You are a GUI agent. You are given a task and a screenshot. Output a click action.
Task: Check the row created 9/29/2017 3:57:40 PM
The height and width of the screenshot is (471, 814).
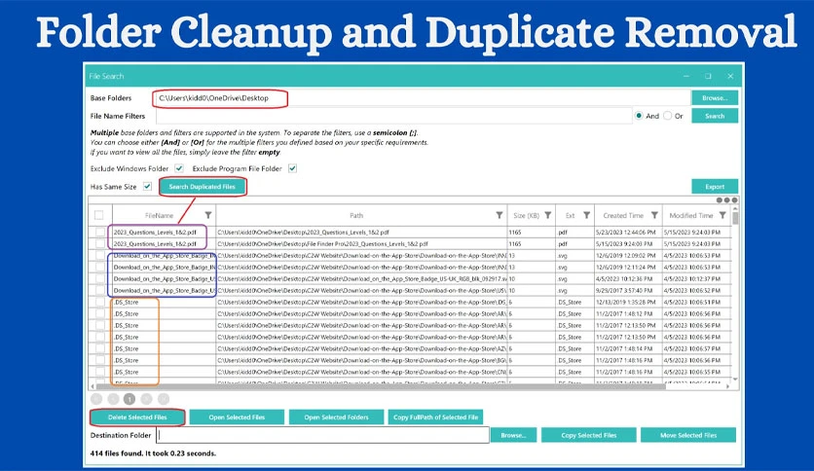point(99,291)
